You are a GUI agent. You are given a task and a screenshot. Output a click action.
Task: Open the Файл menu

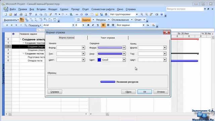coord(12,9)
